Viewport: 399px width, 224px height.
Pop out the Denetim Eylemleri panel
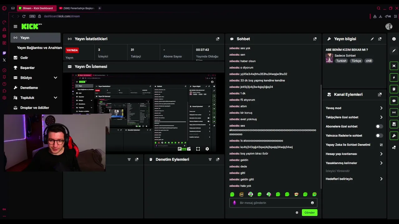pos(218,159)
